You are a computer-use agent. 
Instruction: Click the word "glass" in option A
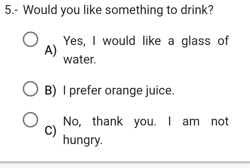point(196,41)
